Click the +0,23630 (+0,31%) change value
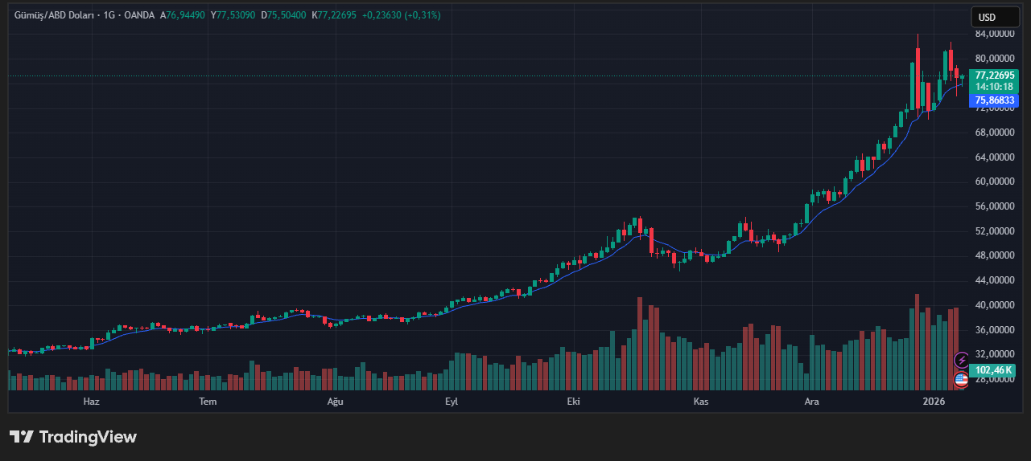 point(402,15)
